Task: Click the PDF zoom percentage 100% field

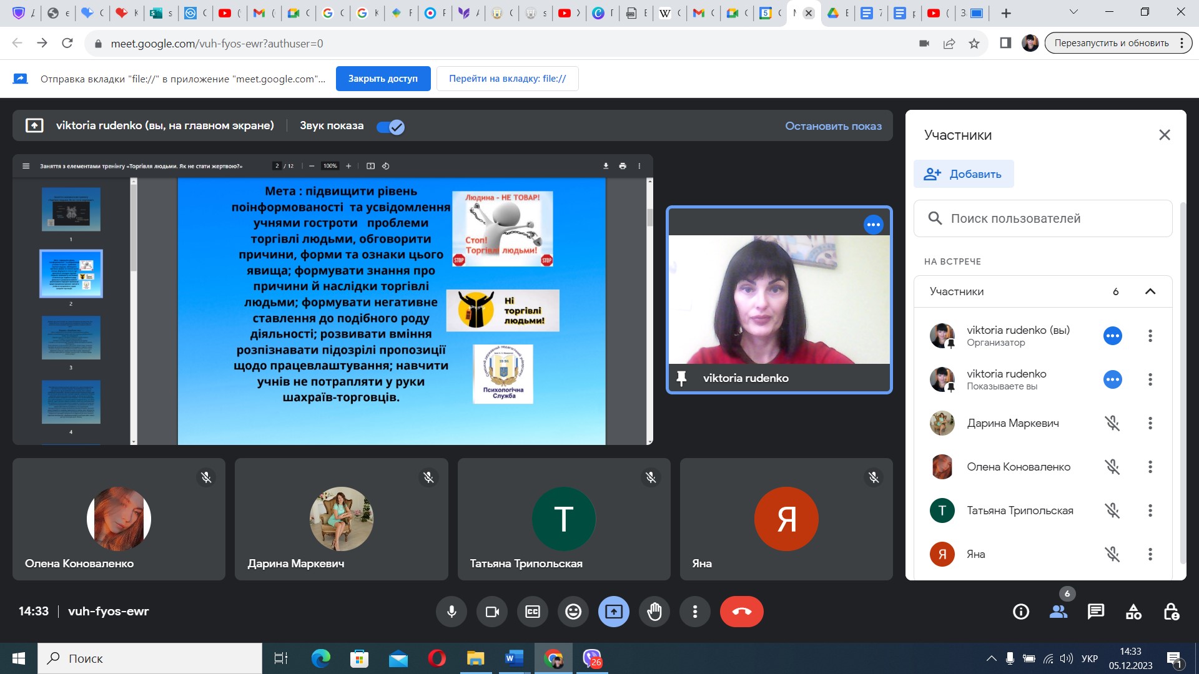Action: pyautogui.click(x=330, y=166)
